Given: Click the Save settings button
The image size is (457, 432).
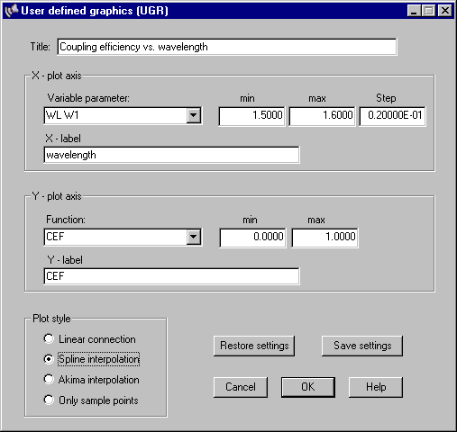Looking at the screenshot, I should [x=362, y=346].
